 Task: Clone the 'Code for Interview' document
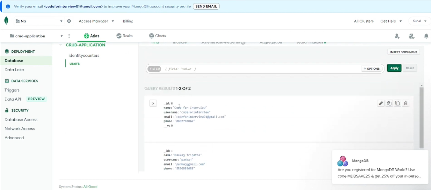point(389,103)
